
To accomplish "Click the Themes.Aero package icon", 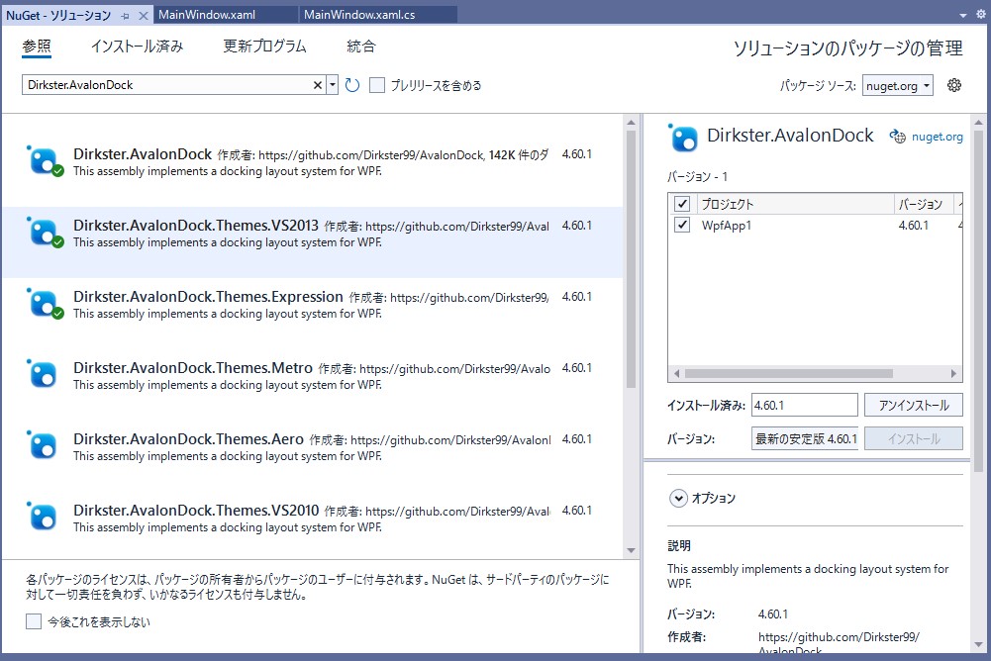I will (x=43, y=446).
